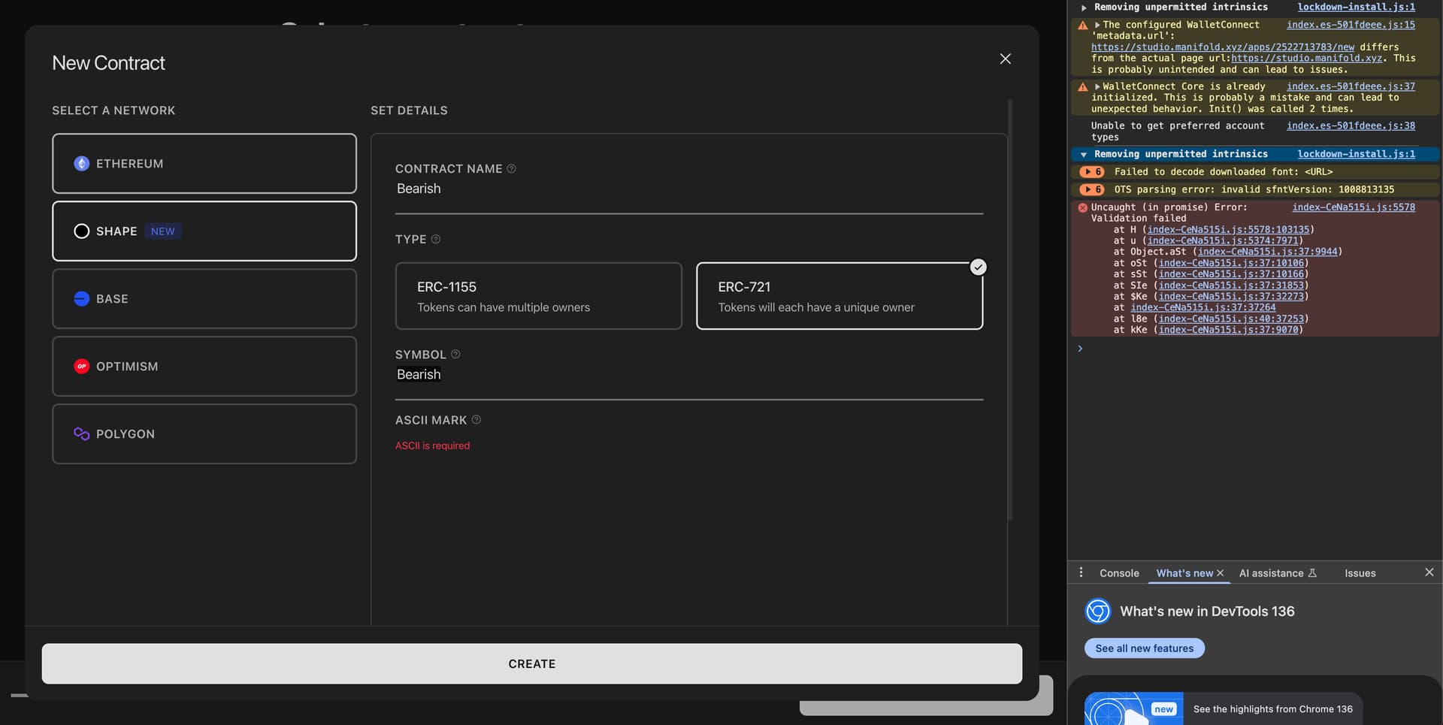This screenshot has height=725, width=1443.
Task: Click See the highlights from Chrome 136
Action: pos(1272,709)
